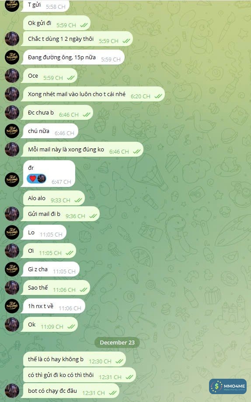Click read checkmarks on "Ok gửi đi"

point(84,25)
